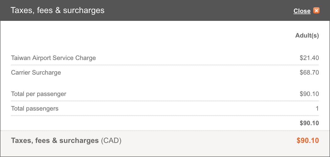This screenshot has width=330, height=157.
Task: Click the orange $90.10 grand total
Action: (x=308, y=141)
